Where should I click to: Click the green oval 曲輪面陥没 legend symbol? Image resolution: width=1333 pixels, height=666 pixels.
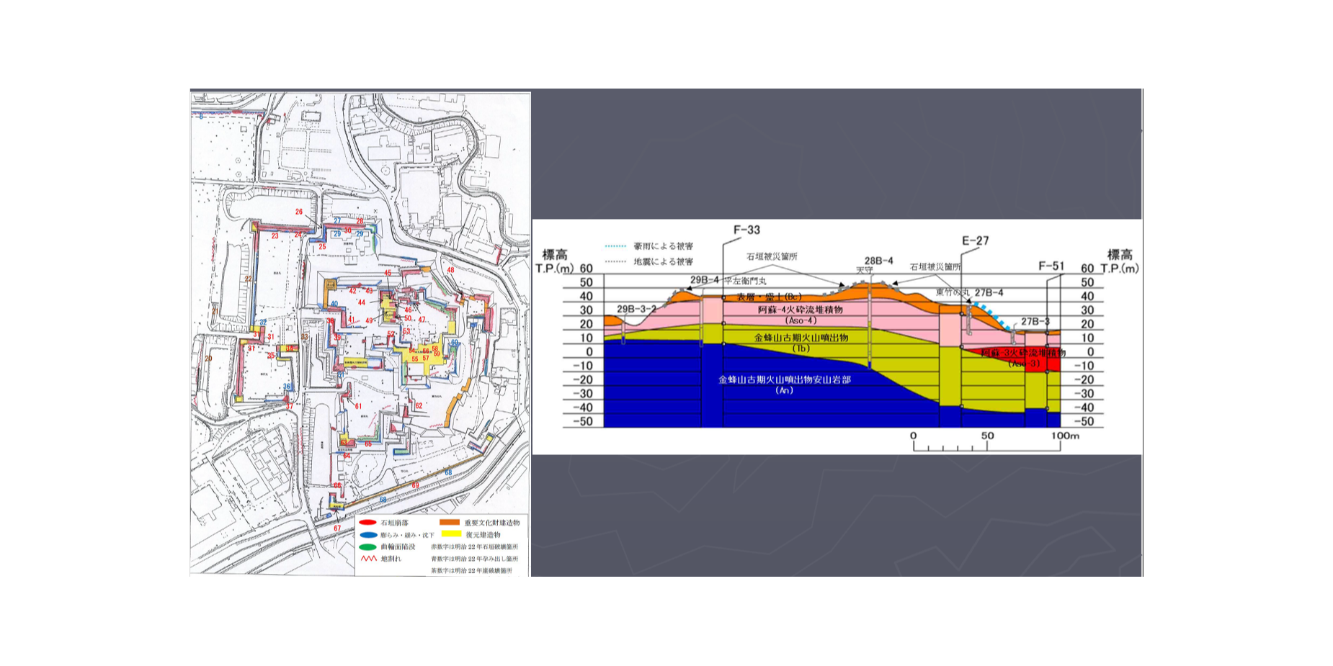367,546
